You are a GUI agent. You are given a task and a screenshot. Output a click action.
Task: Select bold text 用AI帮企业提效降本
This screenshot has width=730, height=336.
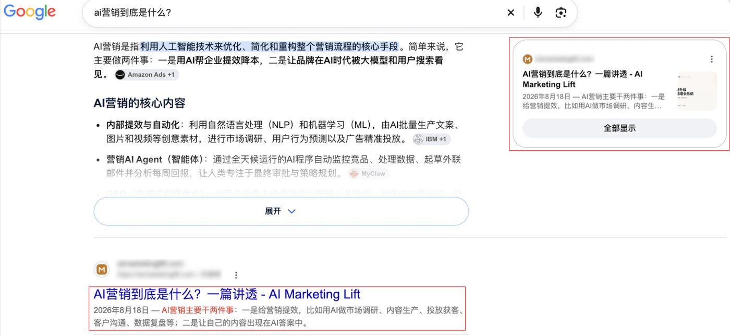pyautogui.click(x=218, y=61)
